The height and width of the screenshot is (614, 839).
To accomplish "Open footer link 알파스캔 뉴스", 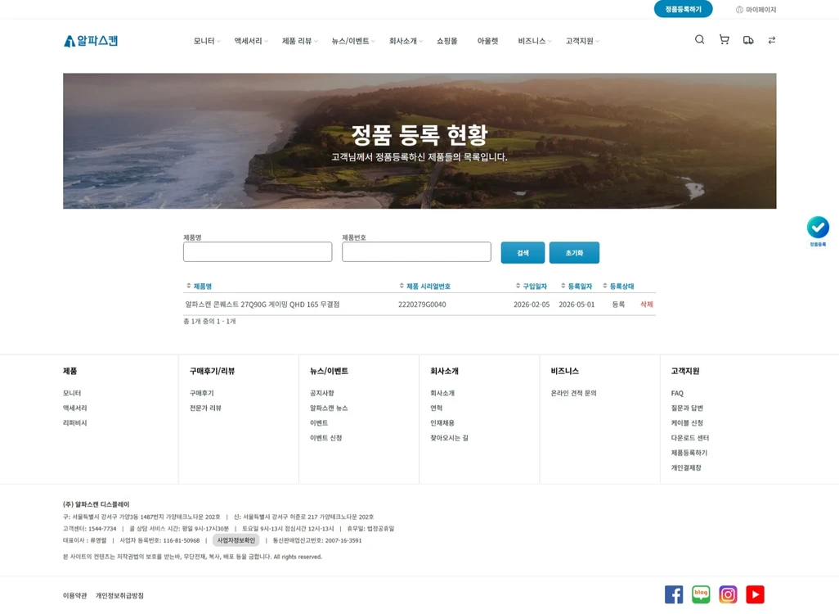I will 329,409.
